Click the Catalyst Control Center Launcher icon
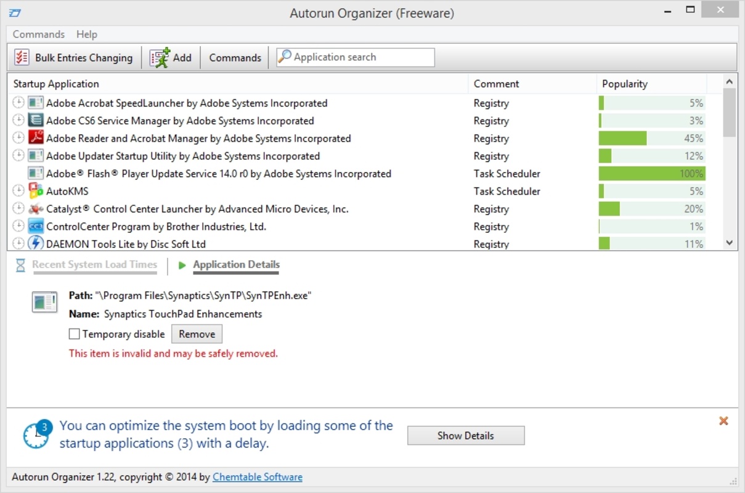 click(36, 209)
